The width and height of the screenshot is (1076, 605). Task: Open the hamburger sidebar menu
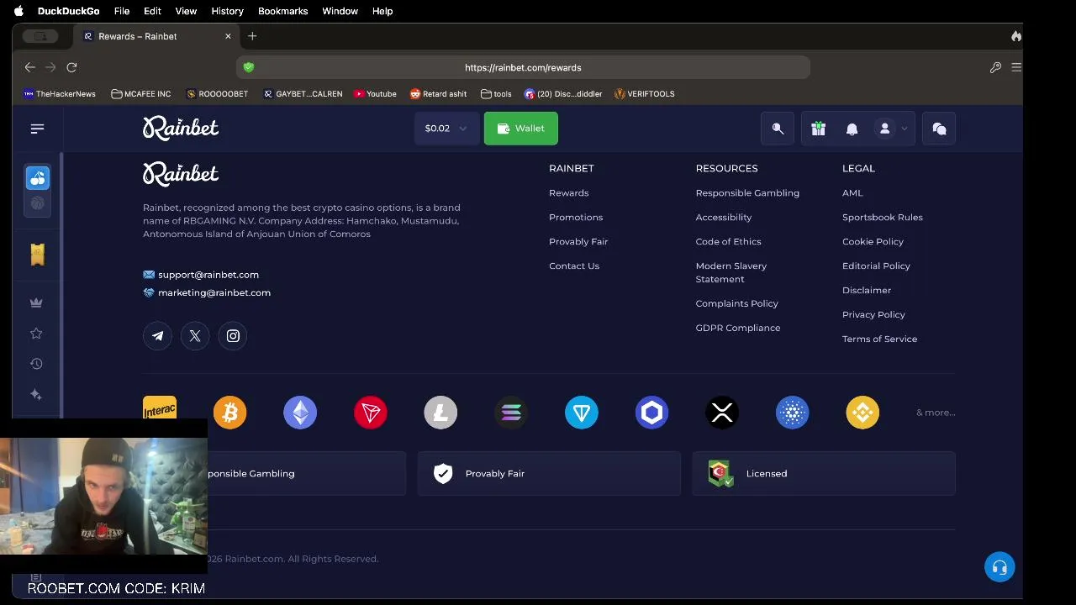(x=37, y=129)
